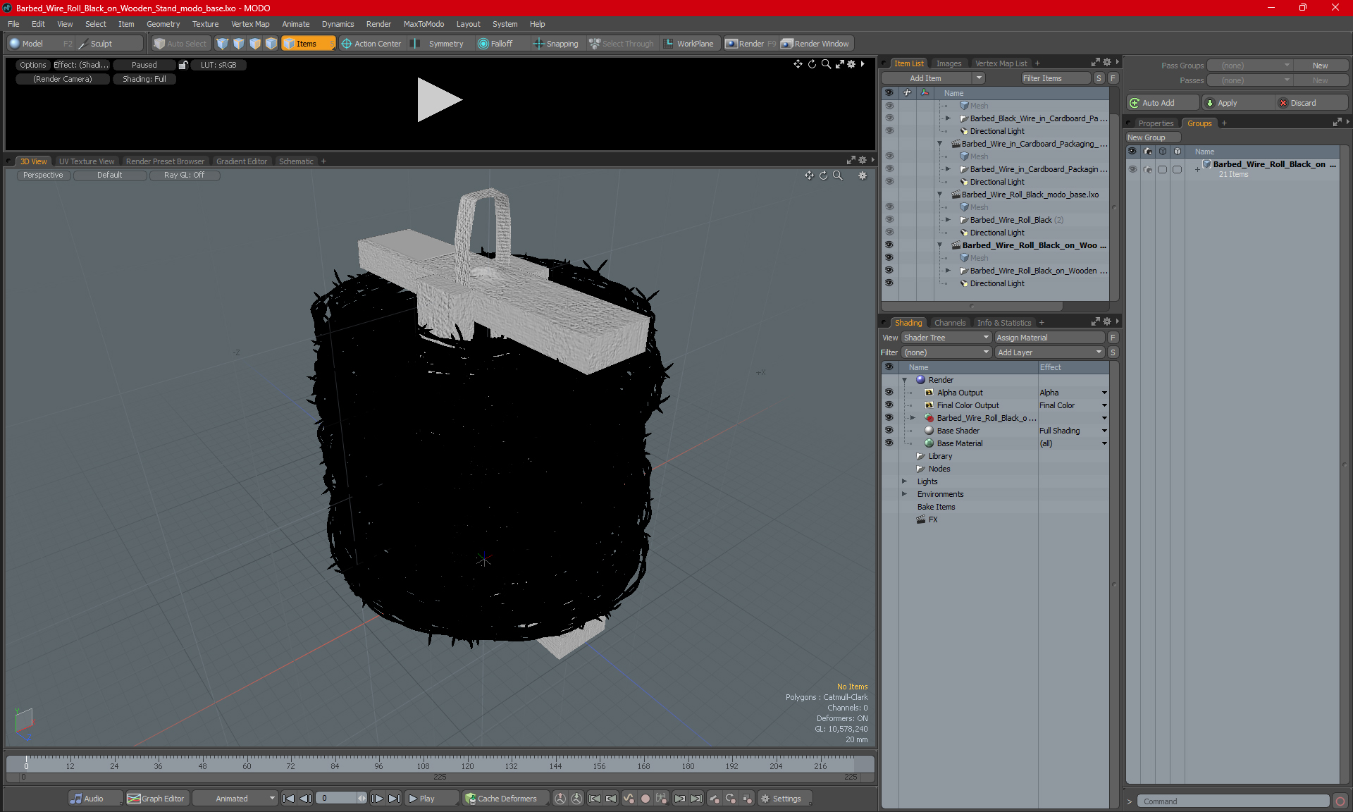Hide the Alpha Output shader layer
Screen dimensions: 1353x812
[889, 393]
